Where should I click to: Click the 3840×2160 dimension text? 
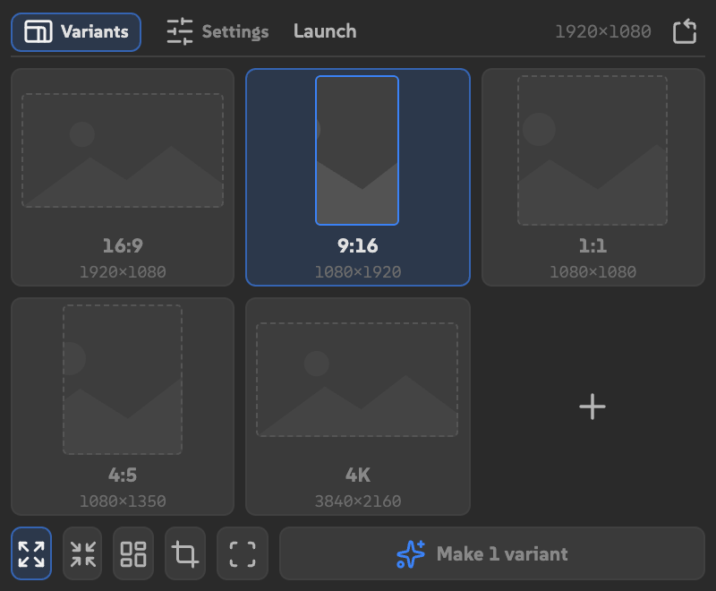tap(357, 501)
